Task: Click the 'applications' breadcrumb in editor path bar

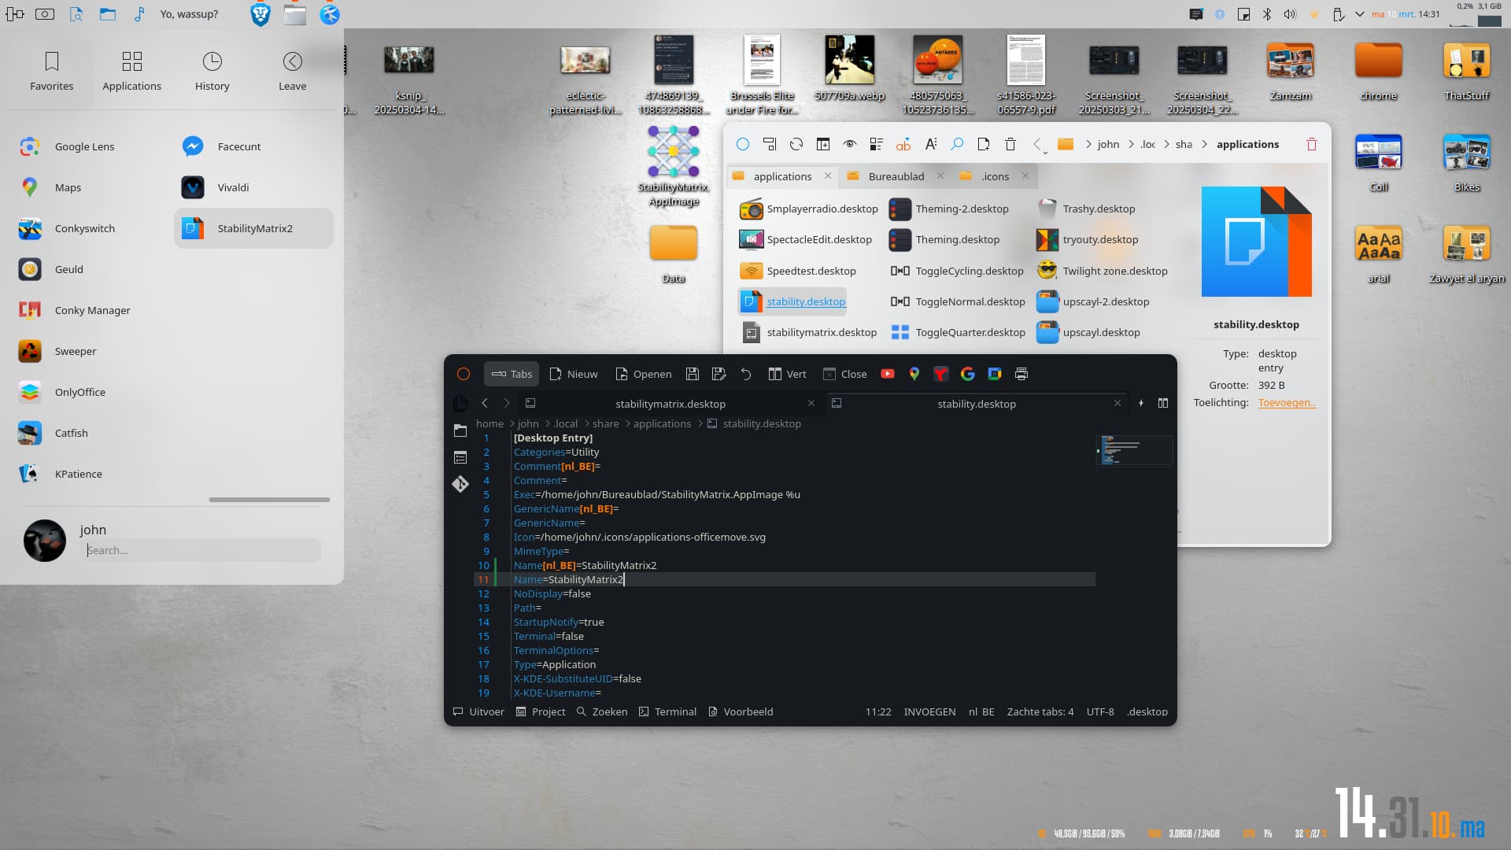Action: point(662,423)
